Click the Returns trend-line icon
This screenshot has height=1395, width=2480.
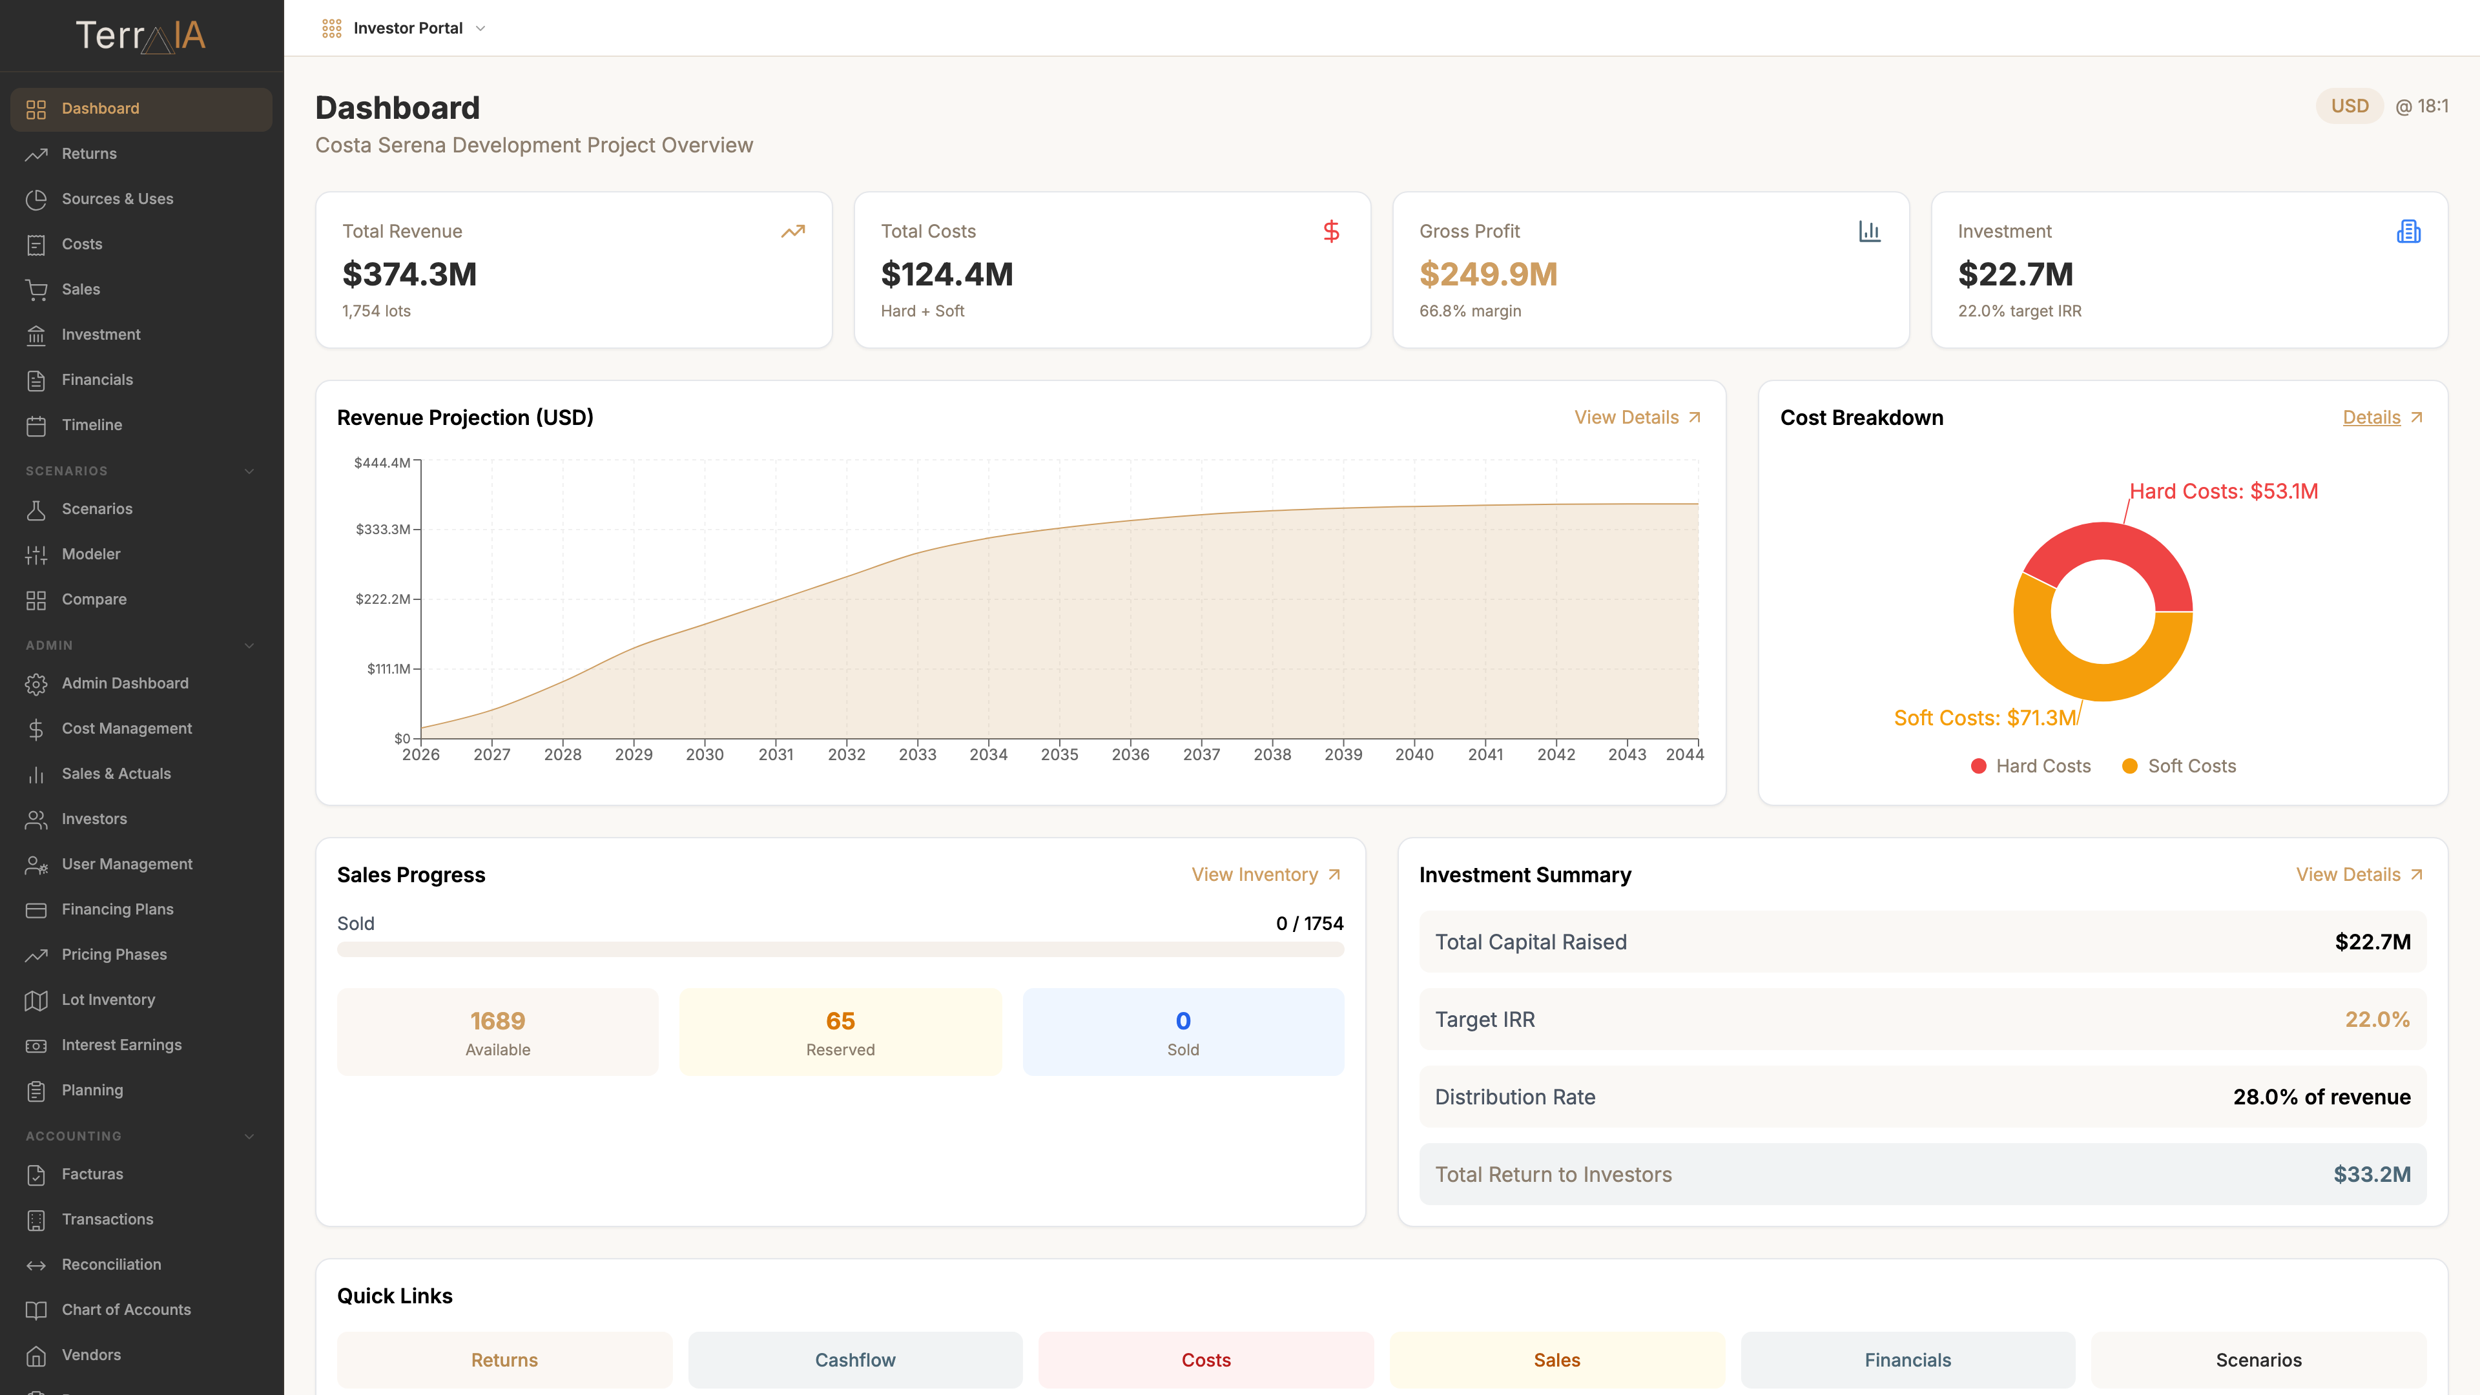(37, 154)
